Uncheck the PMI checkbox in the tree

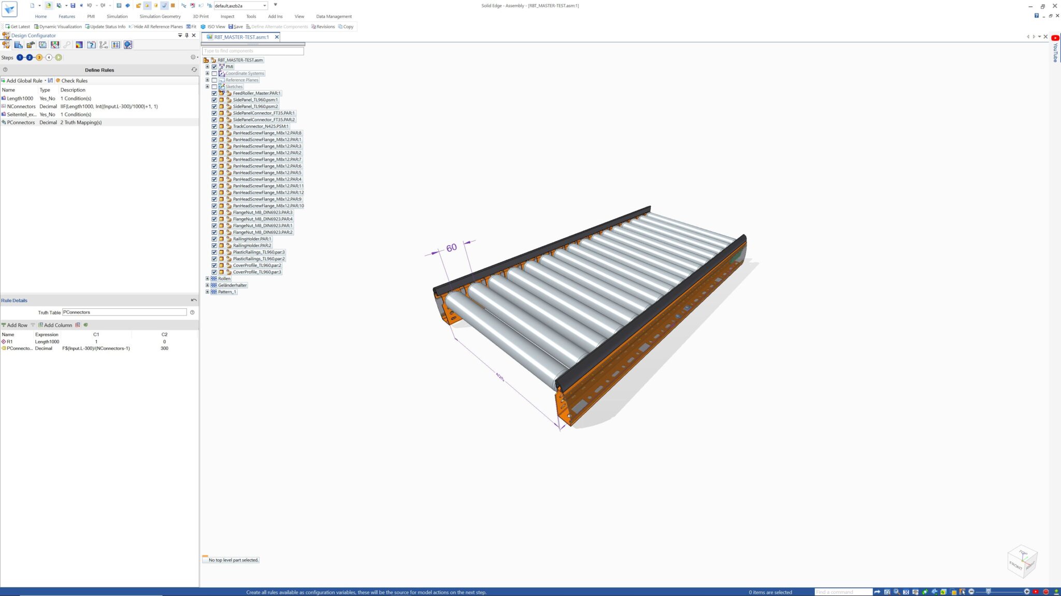[x=214, y=67]
